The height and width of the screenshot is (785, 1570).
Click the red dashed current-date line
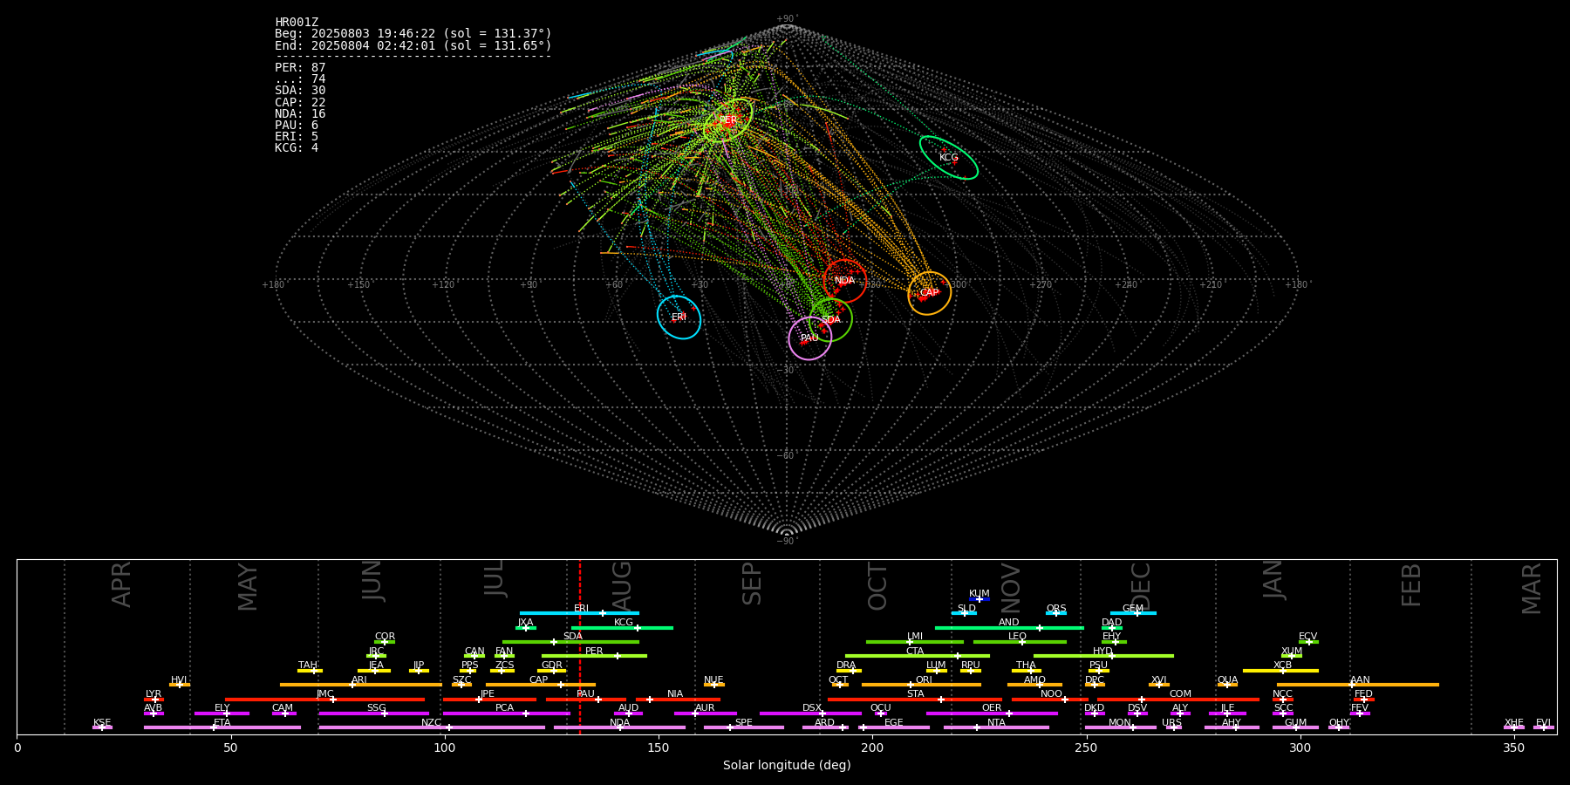pyautogui.click(x=579, y=646)
